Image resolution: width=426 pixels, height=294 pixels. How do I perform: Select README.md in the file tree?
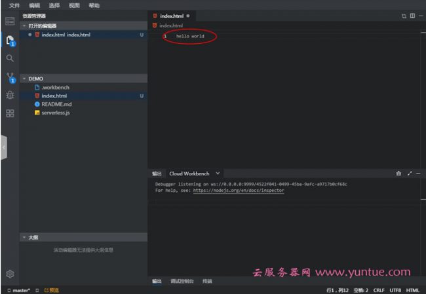[x=56, y=104]
